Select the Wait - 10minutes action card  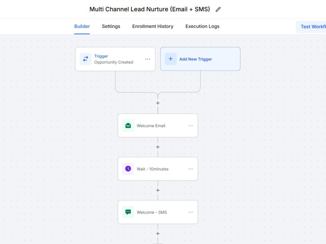coord(158,169)
